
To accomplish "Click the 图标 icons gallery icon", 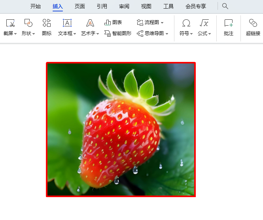I will [47, 23].
